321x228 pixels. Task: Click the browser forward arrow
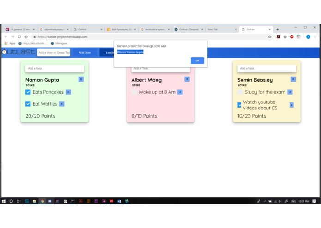click(x=12, y=37)
